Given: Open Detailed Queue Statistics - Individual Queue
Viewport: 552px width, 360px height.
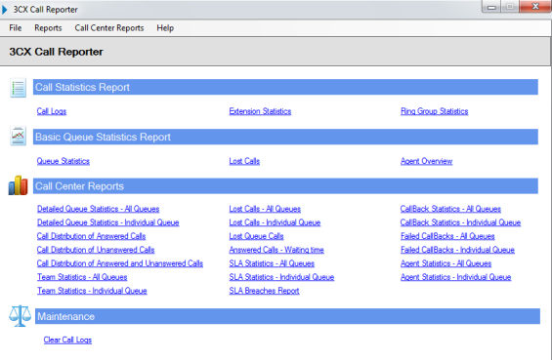Looking at the screenshot, I should pyautogui.click(x=108, y=222).
